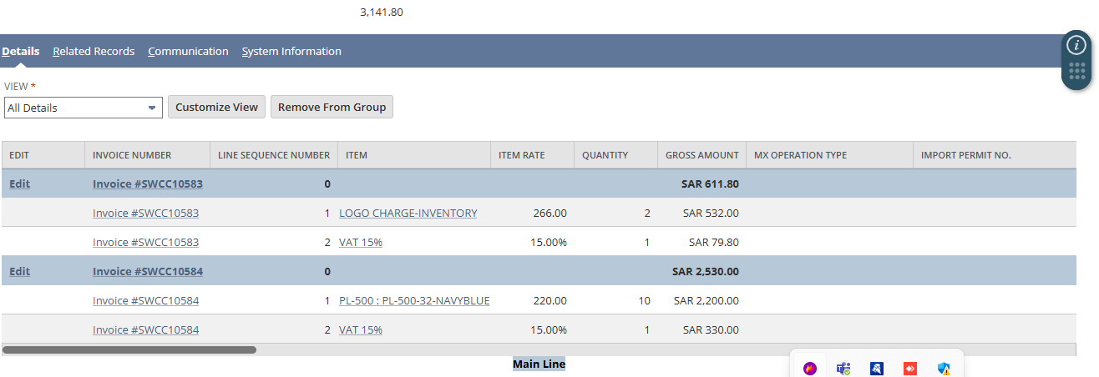Click the blue trooper tray icon
The image size is (1099, 377).
[877, 368]
